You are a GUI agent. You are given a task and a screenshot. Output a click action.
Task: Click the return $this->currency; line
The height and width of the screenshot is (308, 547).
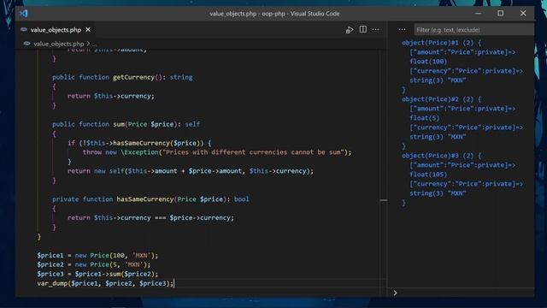click(111, 96)
